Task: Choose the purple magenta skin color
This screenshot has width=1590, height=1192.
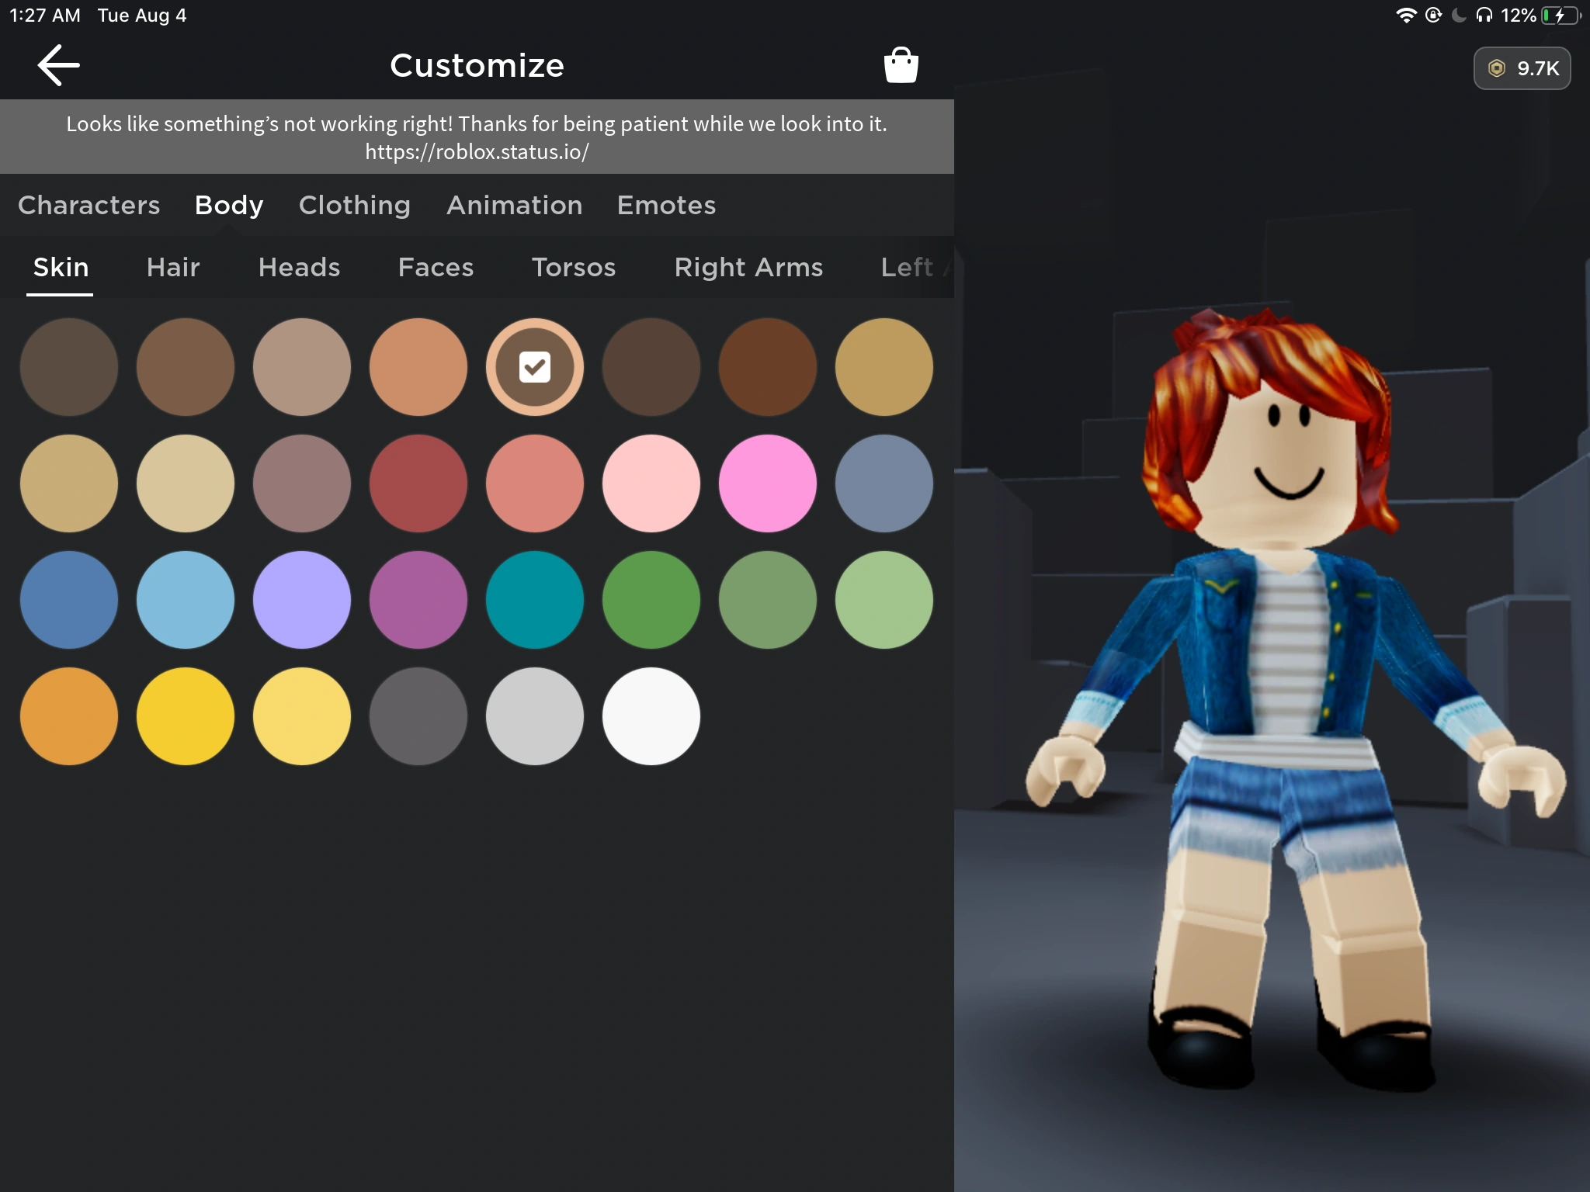Action: [x=418, y=600]
